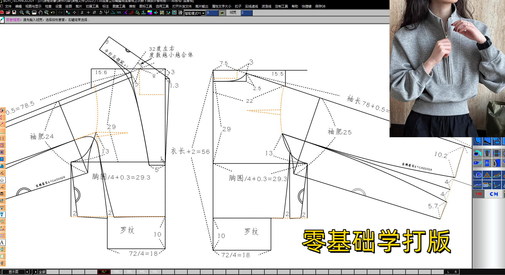Click the 线宽 line width input field

pyautogui.click(x=246, y=13)
